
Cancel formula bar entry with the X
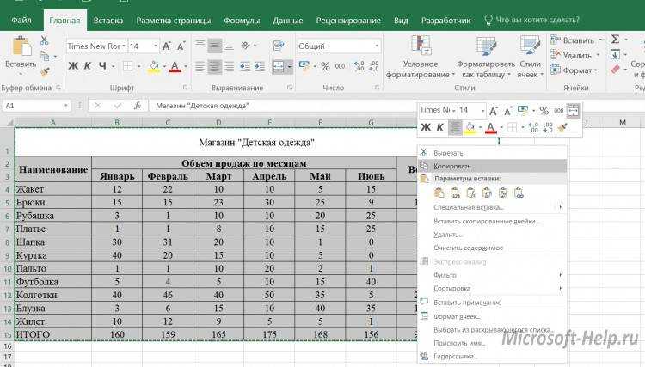[97, 106]
